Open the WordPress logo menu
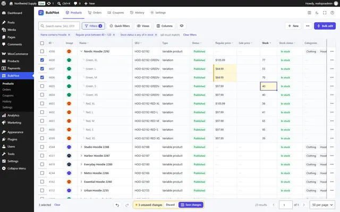 (x=4, y=4)
